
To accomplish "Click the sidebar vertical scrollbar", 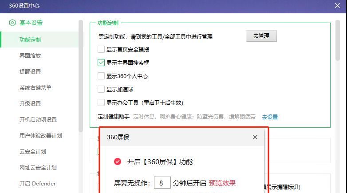I will 81,76.
